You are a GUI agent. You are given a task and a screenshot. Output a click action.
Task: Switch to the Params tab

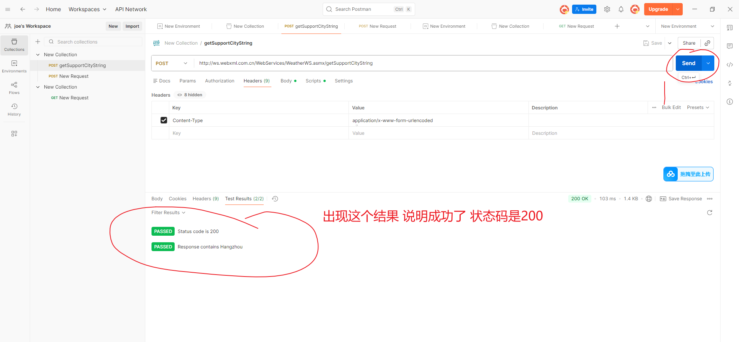point(188,81)
